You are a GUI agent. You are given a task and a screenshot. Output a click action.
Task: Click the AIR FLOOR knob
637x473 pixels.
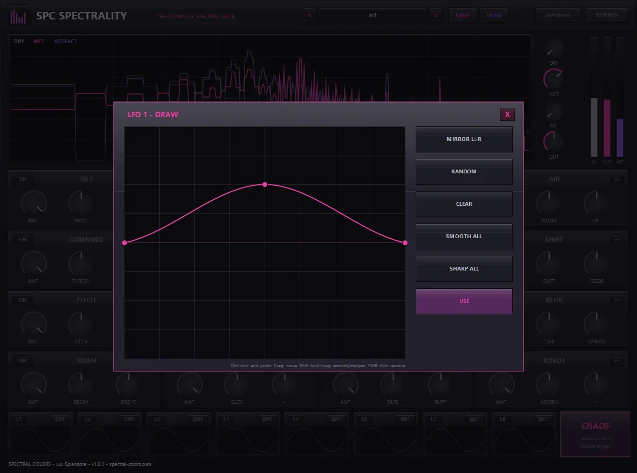tap(549, 203)
